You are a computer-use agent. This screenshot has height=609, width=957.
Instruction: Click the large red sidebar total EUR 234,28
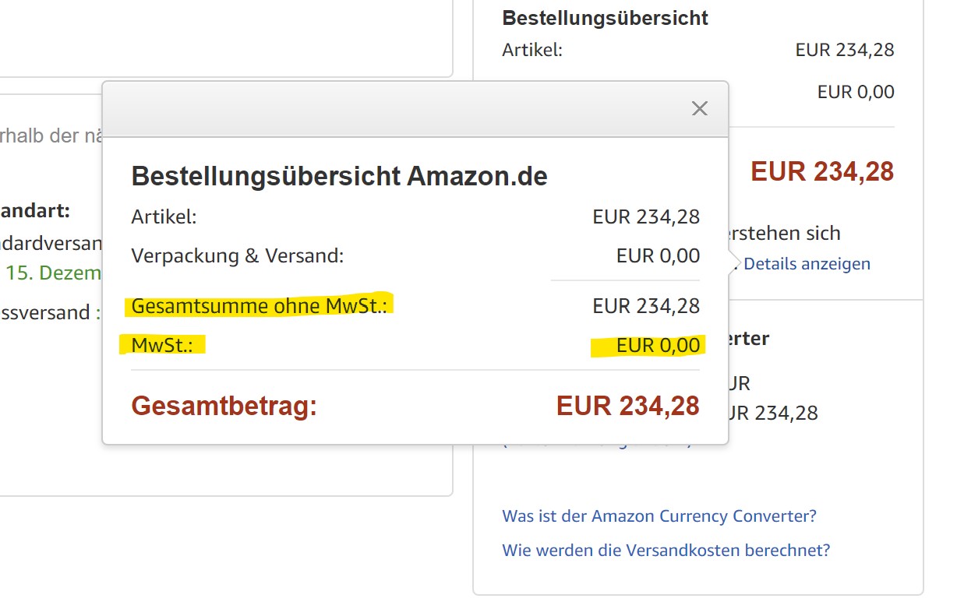click(821, 171)
